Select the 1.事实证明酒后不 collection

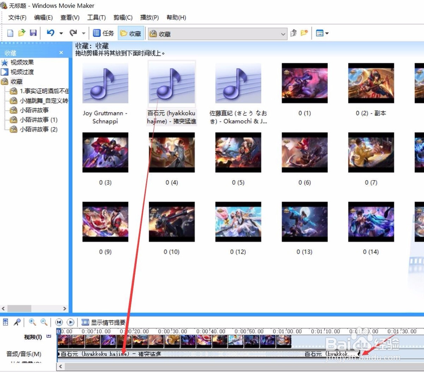(44, 91)
